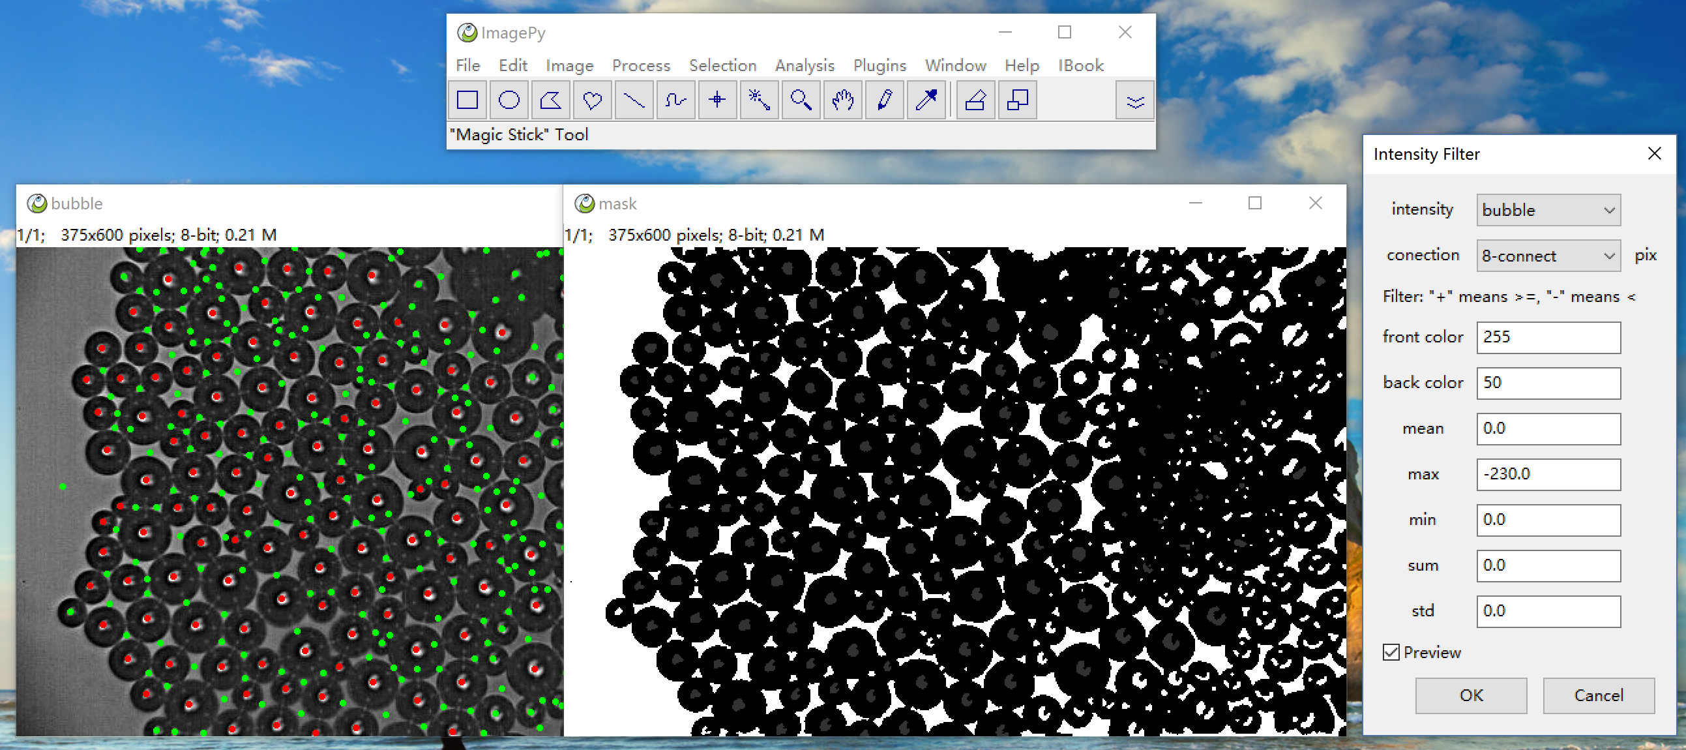The height and width of the screenshot is (750, 1686).
Task: Click the back color value field
Action: [x=1548, y=383]
